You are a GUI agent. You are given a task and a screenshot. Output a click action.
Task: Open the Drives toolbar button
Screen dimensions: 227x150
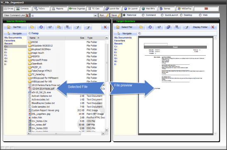click(9, 9)
